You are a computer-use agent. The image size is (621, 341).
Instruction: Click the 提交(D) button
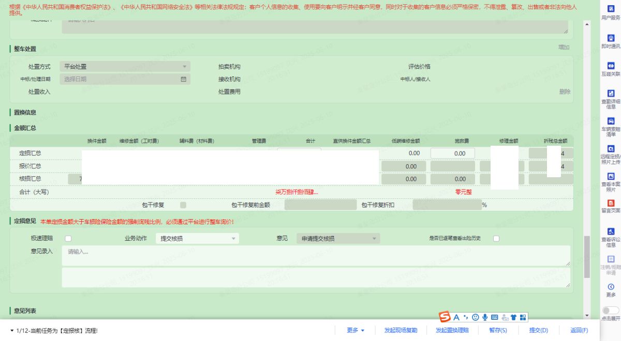(538, 330)
